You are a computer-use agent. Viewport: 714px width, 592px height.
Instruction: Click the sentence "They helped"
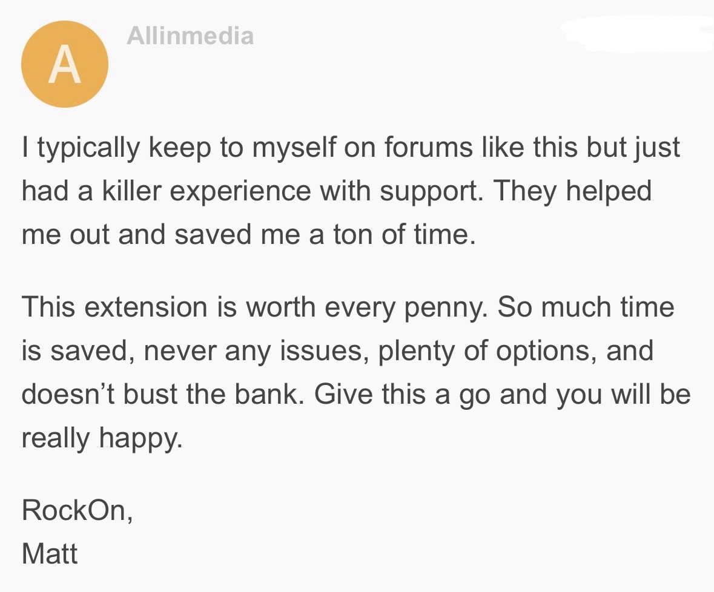572,191
